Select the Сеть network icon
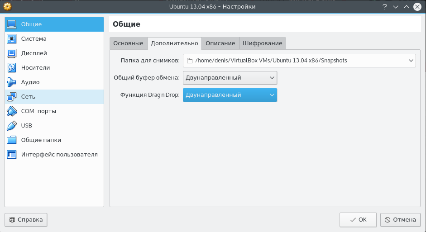Viewport: 426px width, 232px height. pyautogui.click(x=12, y=97)
